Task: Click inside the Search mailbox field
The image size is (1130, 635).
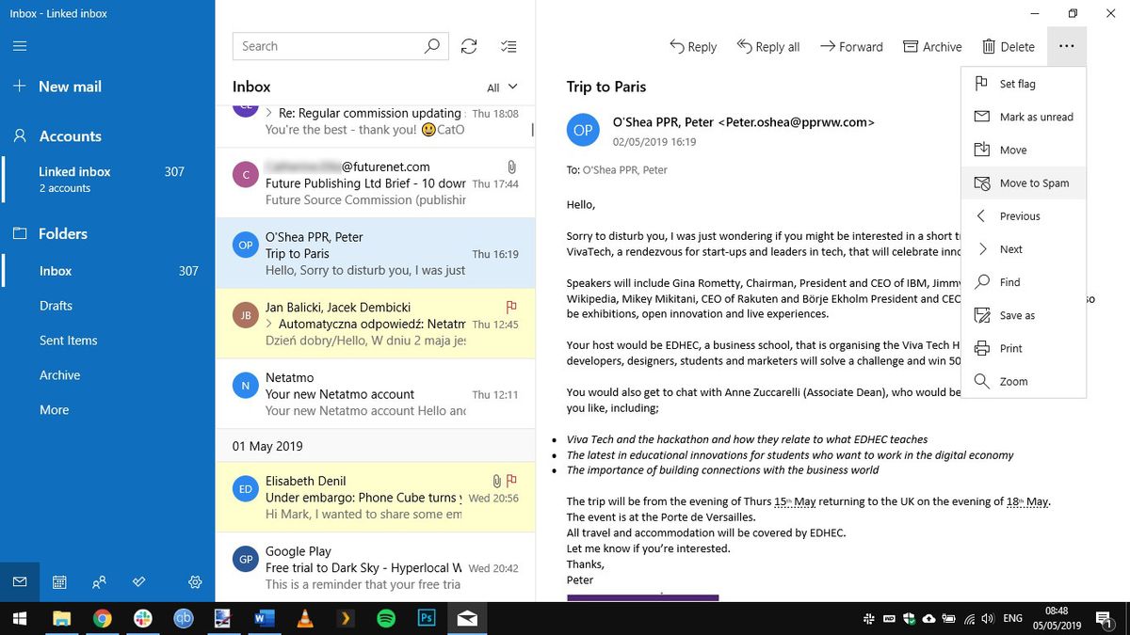Action: click(330, 45)
